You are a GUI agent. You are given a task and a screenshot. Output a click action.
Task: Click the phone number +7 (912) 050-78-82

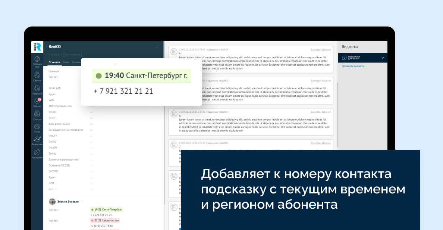[x=102, y=226]
